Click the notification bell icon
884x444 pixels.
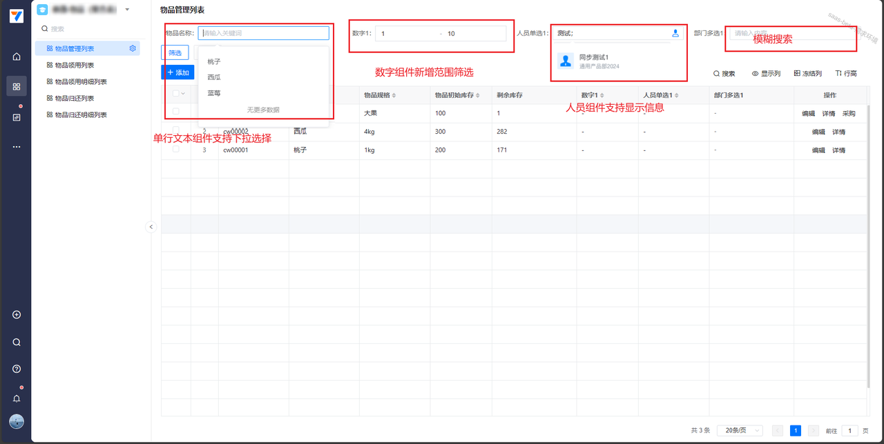click(17, 398)
